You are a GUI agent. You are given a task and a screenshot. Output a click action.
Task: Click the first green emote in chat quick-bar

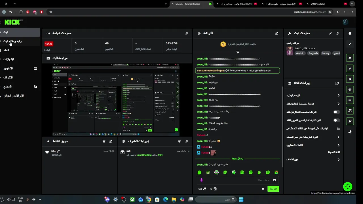click(x=199, y=172)
